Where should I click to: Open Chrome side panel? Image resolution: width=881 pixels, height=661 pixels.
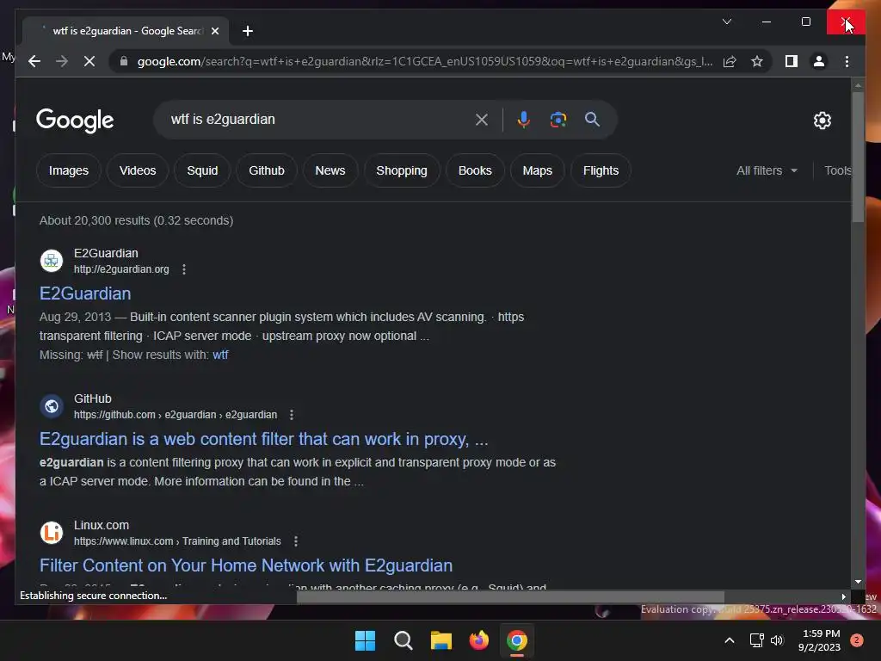(792, 61)
